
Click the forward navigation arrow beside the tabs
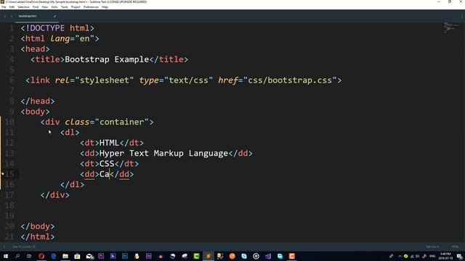point(12,16)
